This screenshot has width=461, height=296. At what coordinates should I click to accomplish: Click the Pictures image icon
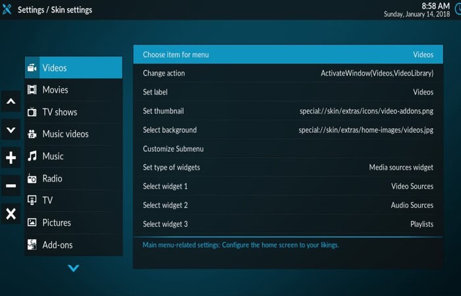pos(32,222)
